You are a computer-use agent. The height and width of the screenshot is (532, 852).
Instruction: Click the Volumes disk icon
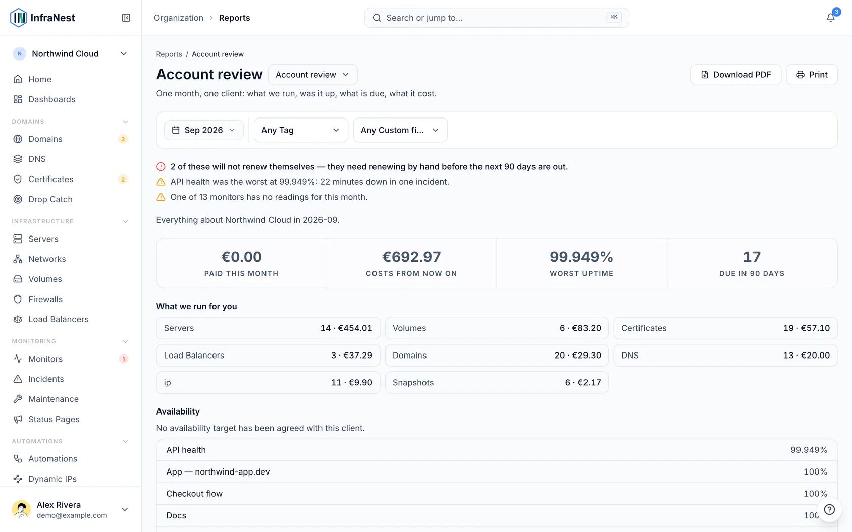18,279
